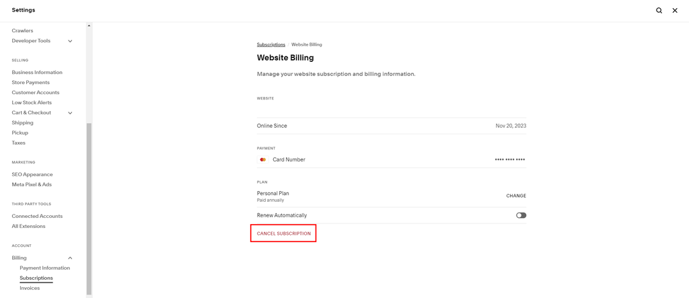Open Business Information settings

tap(37, 72)
